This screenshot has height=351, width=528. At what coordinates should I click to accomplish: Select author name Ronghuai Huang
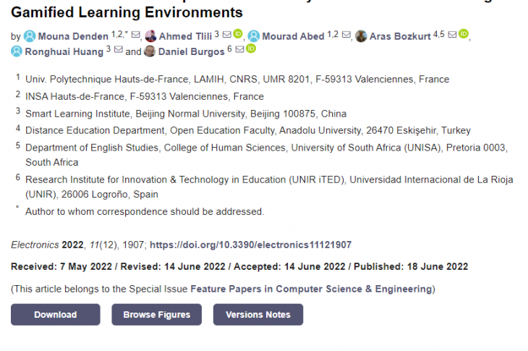point(64,51)
